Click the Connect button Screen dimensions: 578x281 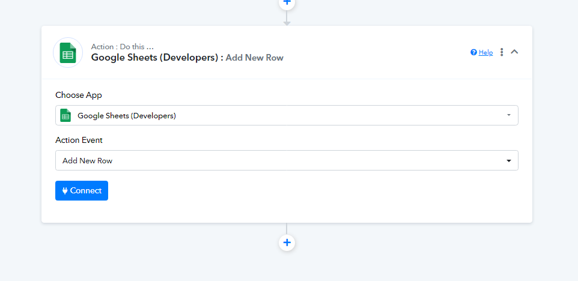click(82, 190)
